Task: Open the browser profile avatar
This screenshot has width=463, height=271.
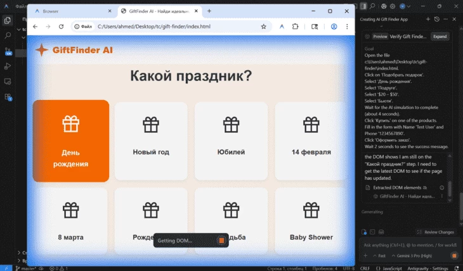Action: coord(334,27)
